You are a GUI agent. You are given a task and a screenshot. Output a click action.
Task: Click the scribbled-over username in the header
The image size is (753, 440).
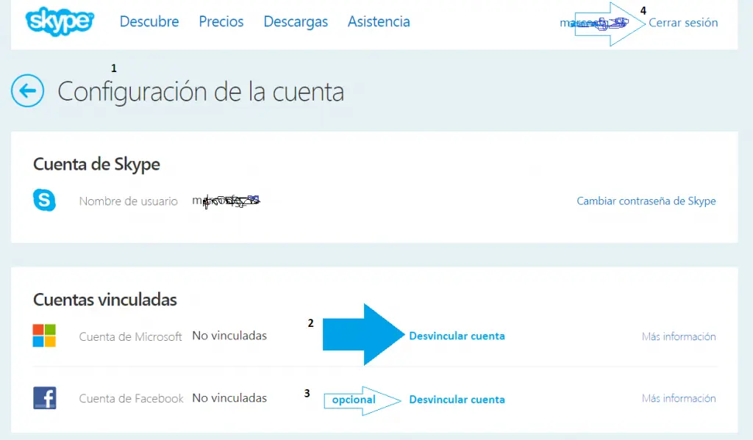click(x=594, y=23)
